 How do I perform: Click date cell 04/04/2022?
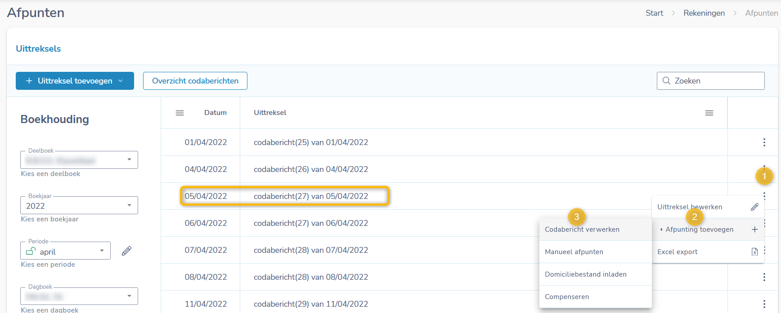206,169
